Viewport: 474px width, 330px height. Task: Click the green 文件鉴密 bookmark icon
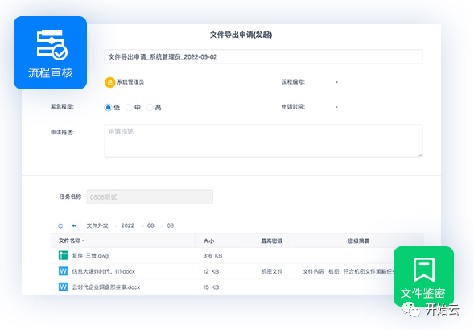pyautogui.click(x=424, y=269)
